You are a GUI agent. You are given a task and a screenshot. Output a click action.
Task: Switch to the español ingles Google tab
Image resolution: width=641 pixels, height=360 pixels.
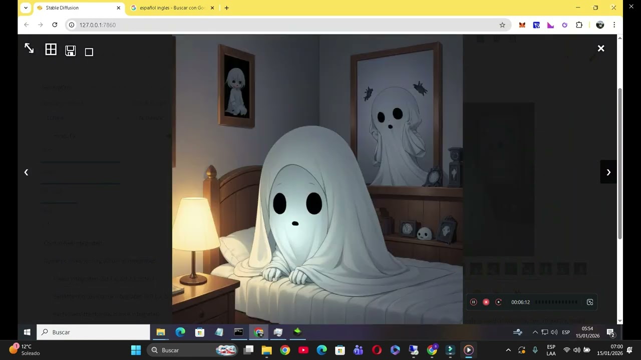173,8
